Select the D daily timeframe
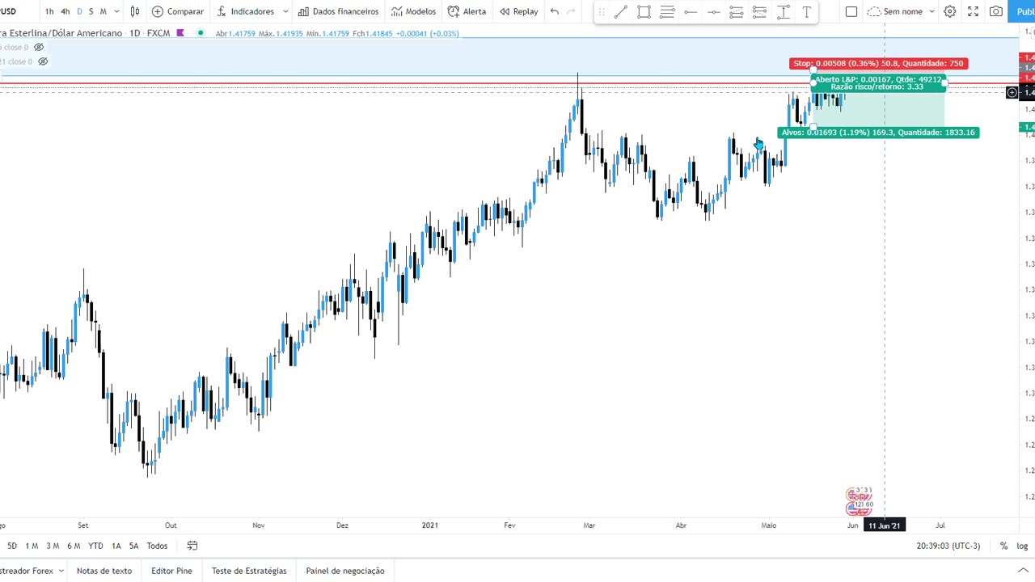 click(79, 11)
